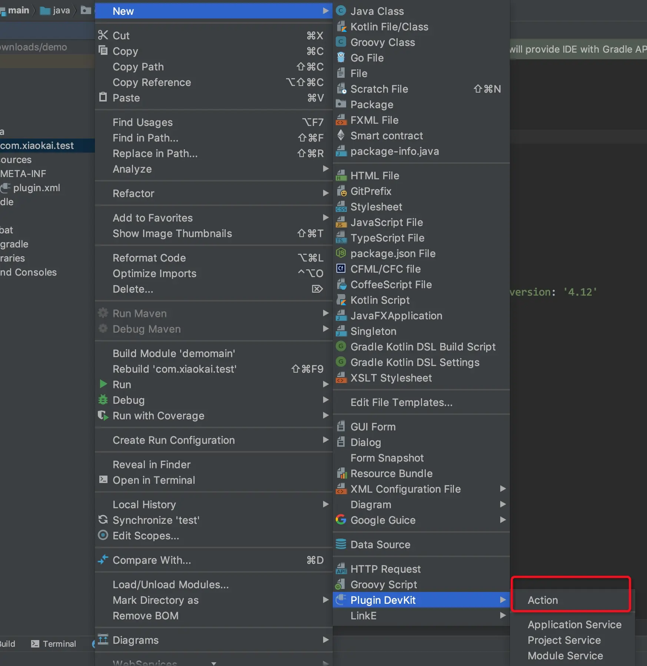Click the TypeScript File icon
Screen dimensions: 647x666
[341, 238]
